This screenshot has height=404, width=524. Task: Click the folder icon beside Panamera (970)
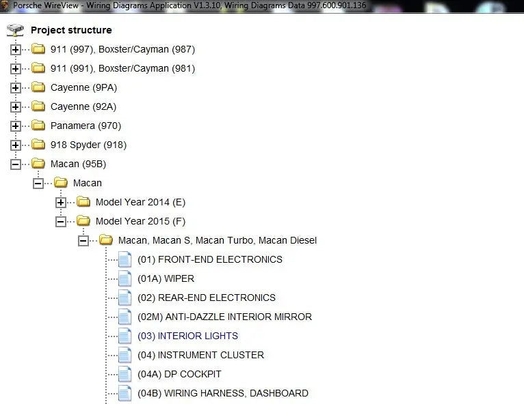click(x=38, y=126)
